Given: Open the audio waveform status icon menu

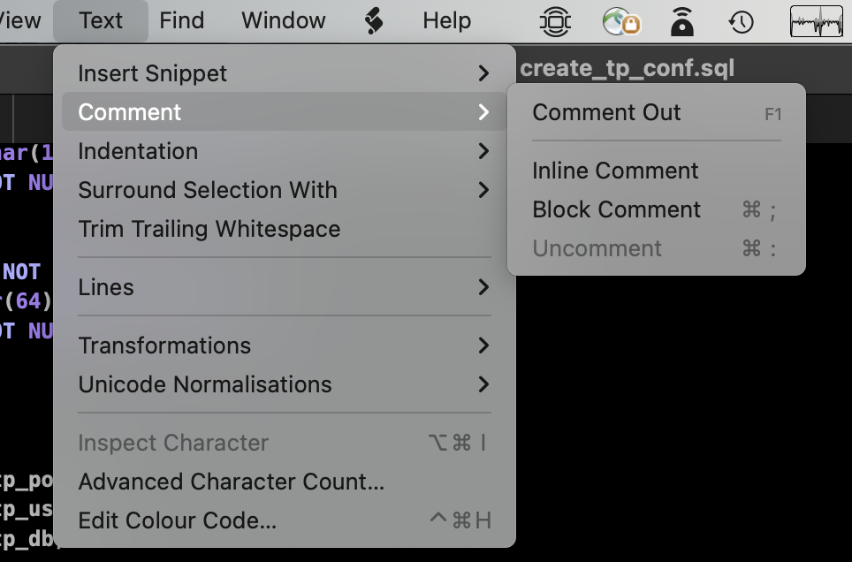Looking at the screenshot, I should click(815, 21).
